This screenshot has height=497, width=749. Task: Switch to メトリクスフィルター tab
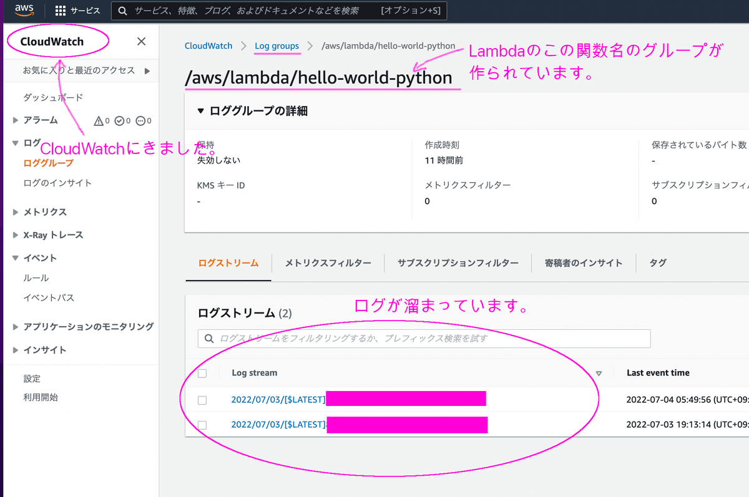pyautogui.click(x=328, y=263)
